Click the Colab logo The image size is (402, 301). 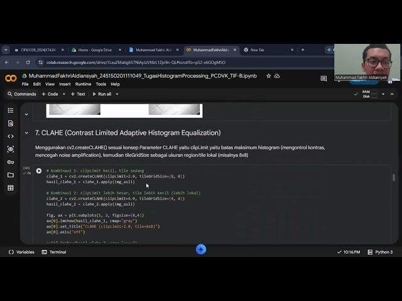11,78
